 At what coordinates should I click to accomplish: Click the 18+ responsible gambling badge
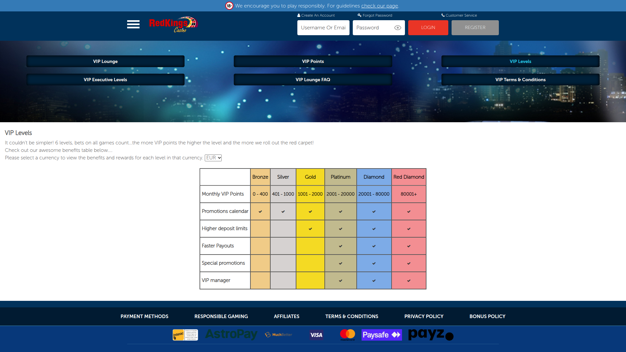tap(229, 6)
